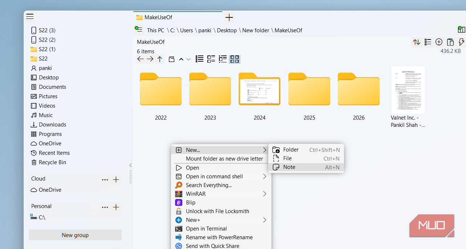Collapse the sidebar with the left chevron
This screenshot has height=249, width=466.
[130, 165]
